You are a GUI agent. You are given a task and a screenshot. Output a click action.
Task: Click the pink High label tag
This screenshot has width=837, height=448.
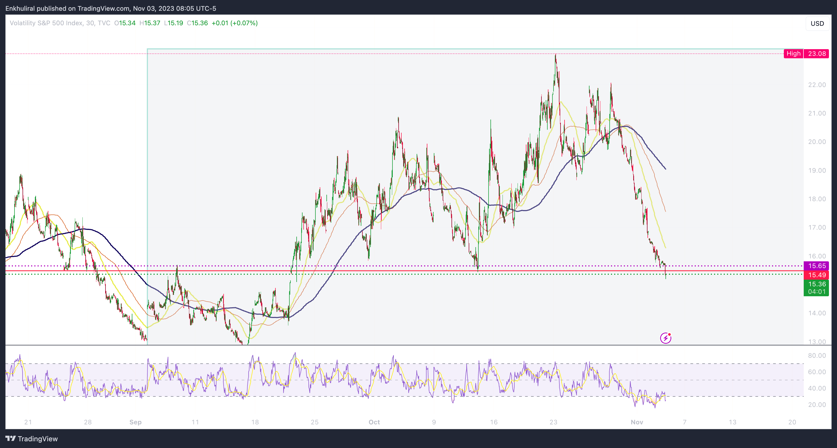click(793, 54)
